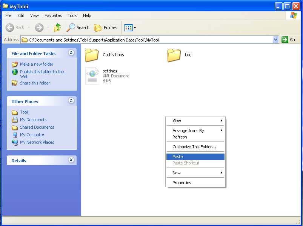Expand the Address bar dropdown

[x=275, y=40]
